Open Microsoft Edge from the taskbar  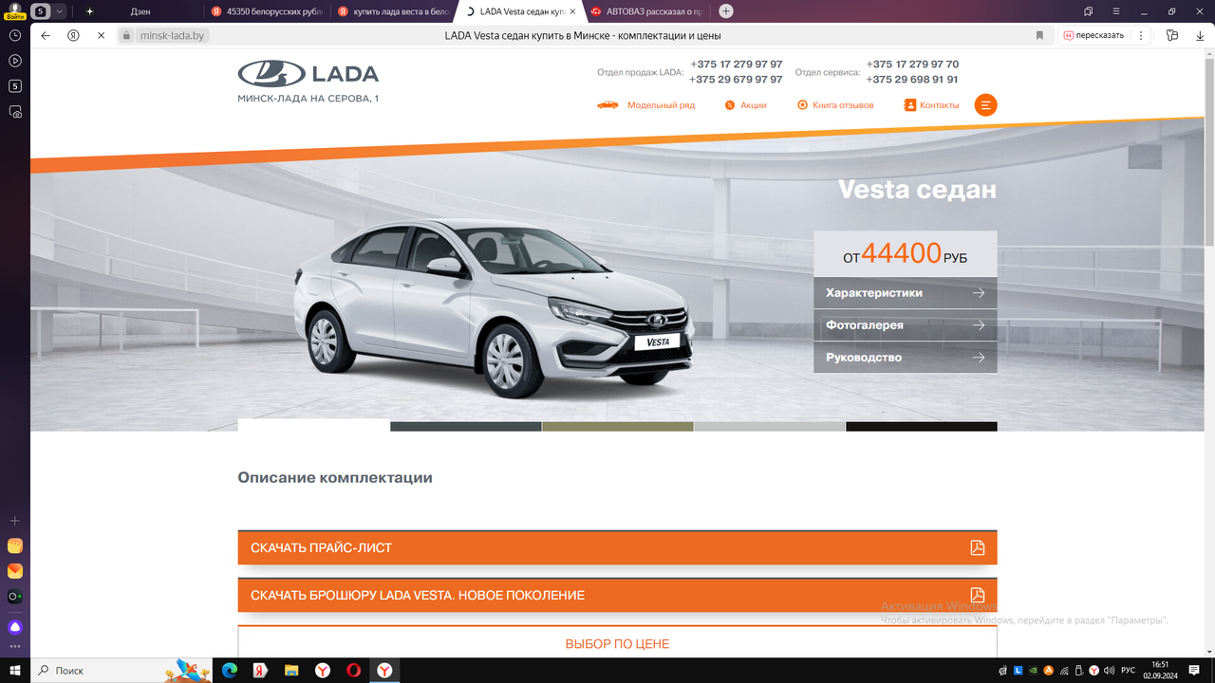point(229,670)
